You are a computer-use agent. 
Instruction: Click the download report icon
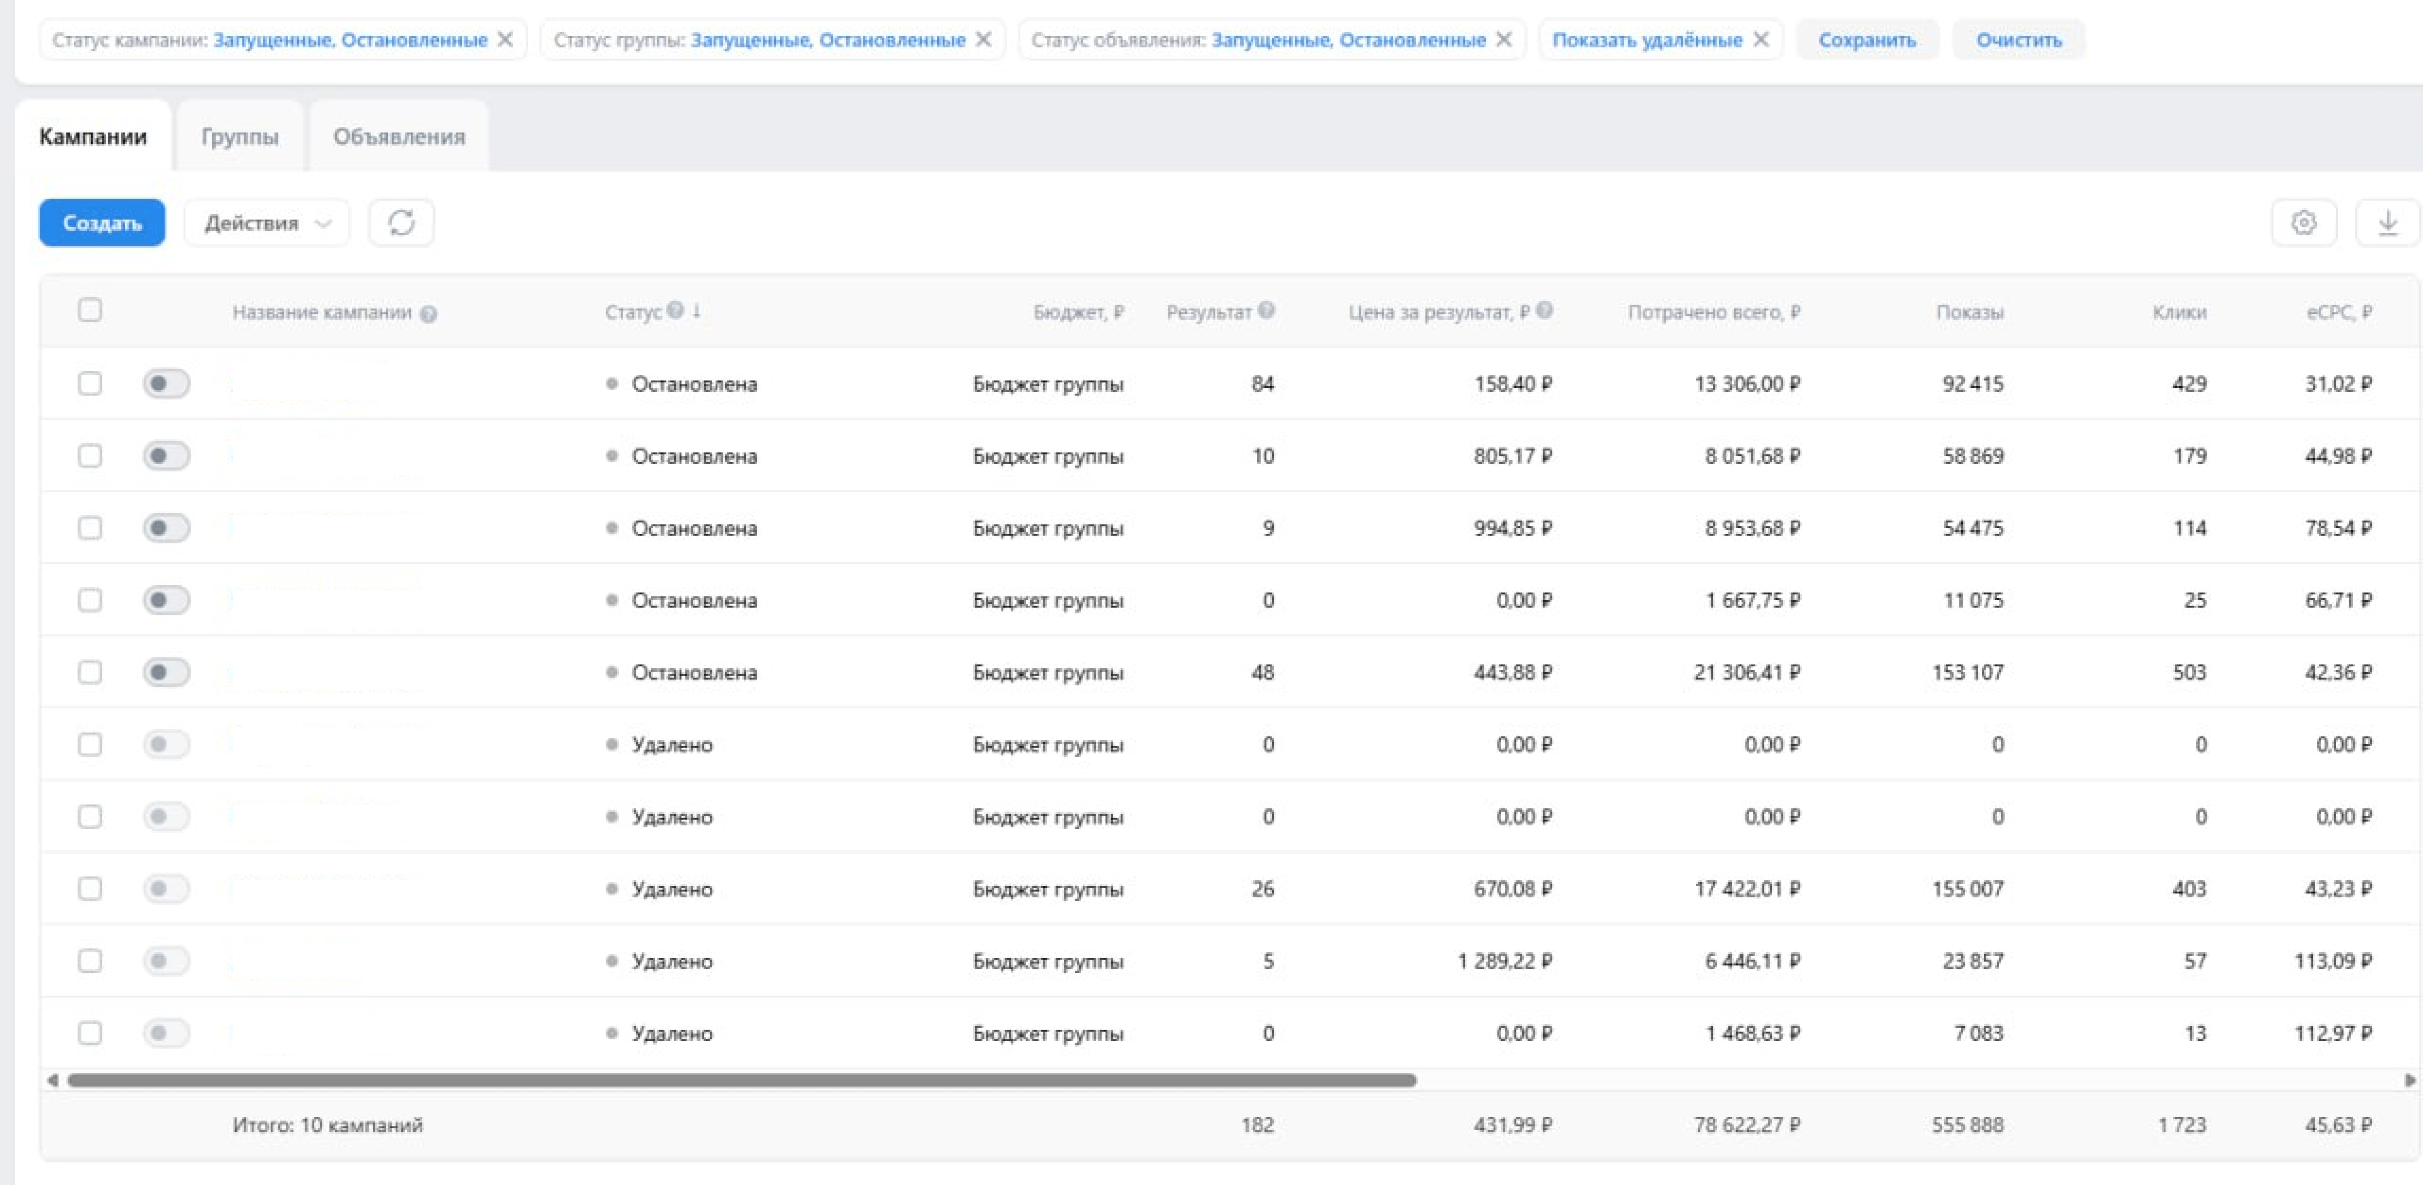pos(2387,223)
